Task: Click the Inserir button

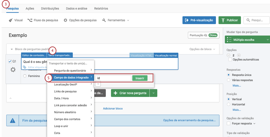Action: click(140, 78)
